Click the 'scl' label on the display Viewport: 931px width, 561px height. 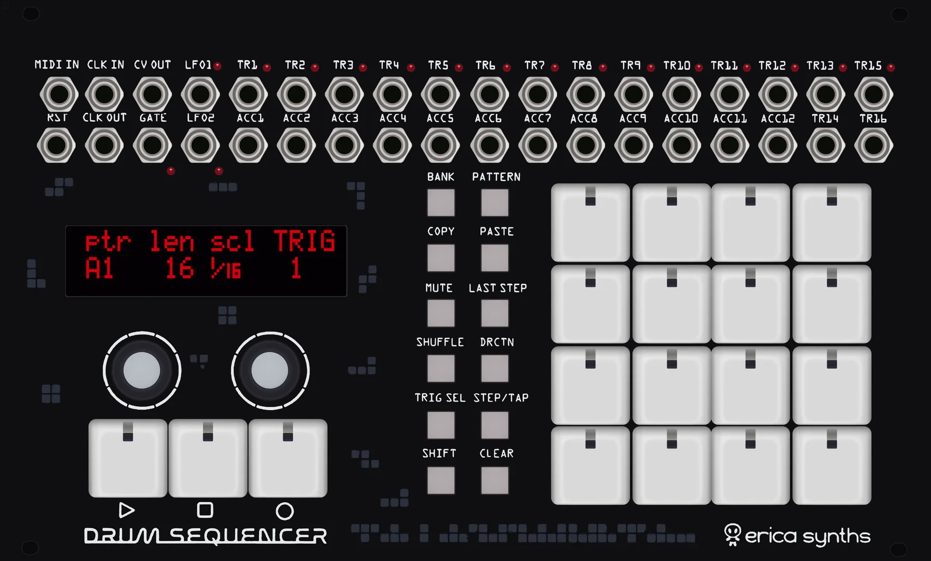click(x=233, y=241)
